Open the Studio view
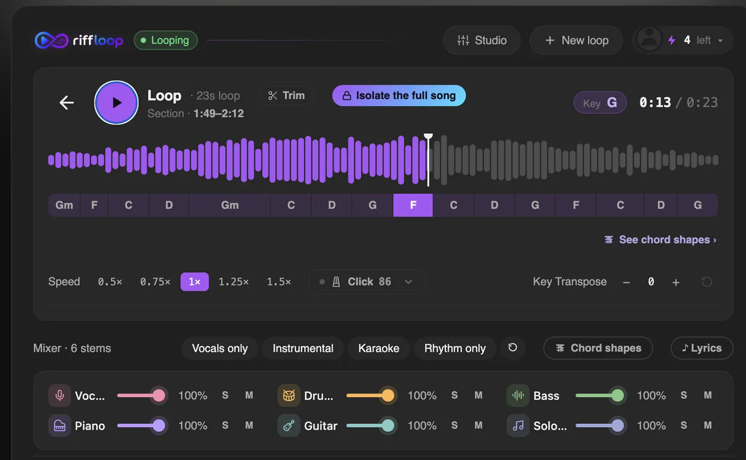This screenshot has width=746, height=460. (x=482, y=40)
